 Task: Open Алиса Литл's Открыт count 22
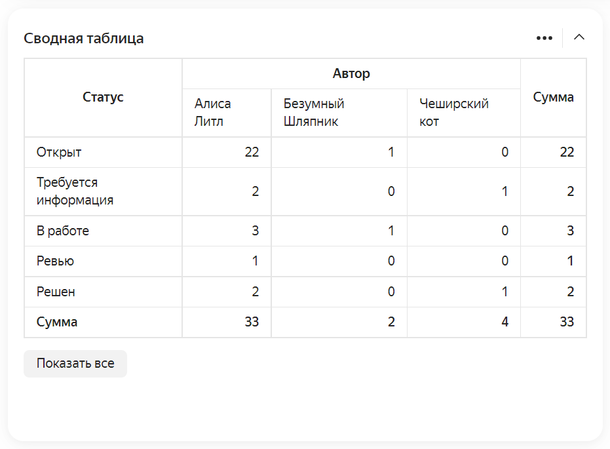pyautogui.click(x=252, y=152)
